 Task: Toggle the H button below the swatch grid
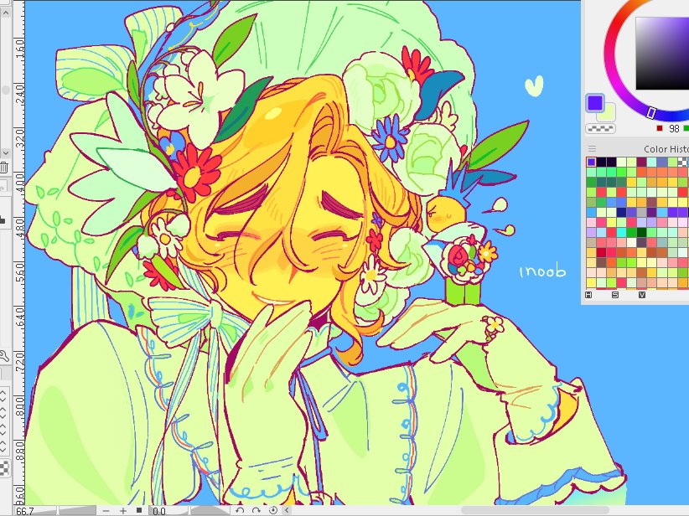point(589,295)
